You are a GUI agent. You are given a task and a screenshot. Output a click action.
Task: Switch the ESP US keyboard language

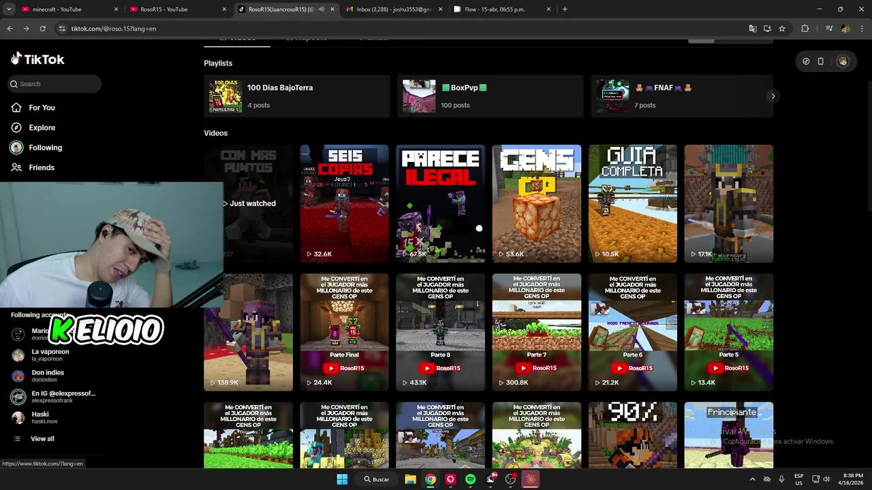pyautogui.click(x=798, y=479)
